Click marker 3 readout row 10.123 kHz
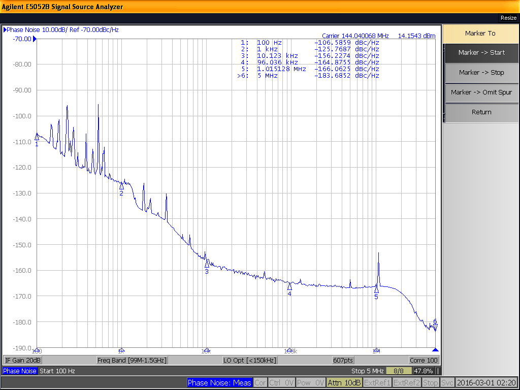 [310, 56]
